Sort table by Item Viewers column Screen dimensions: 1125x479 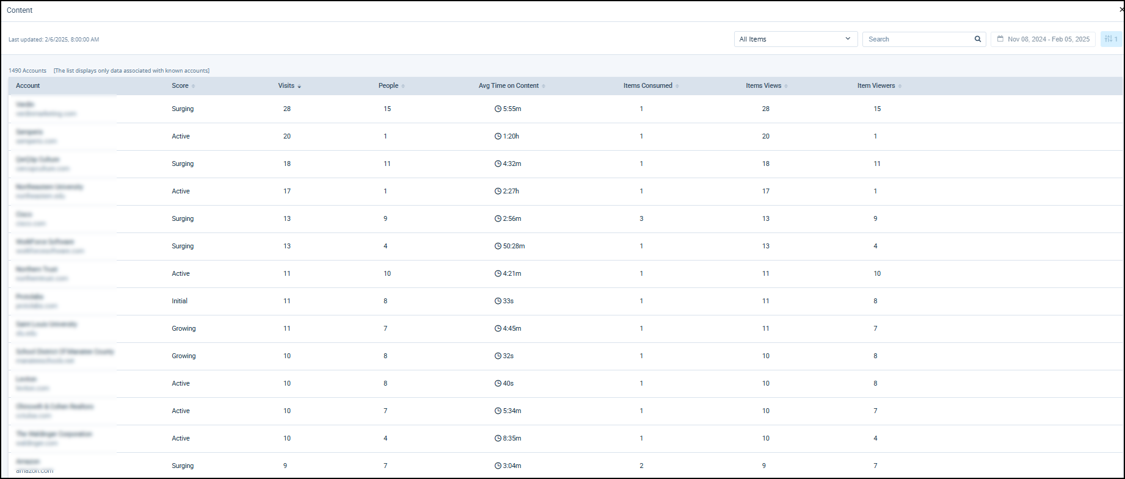(876, 85)
